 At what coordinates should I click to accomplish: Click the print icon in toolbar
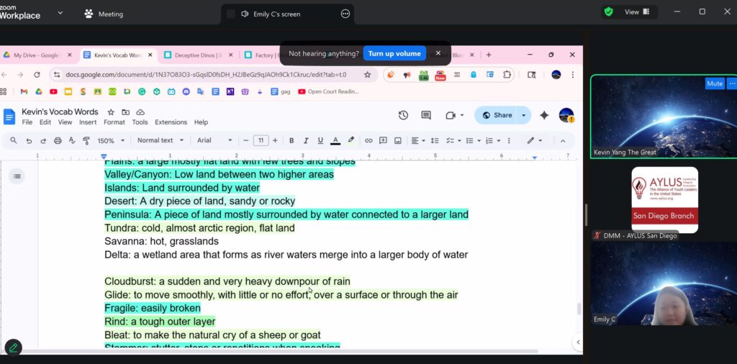coord(58,140)
